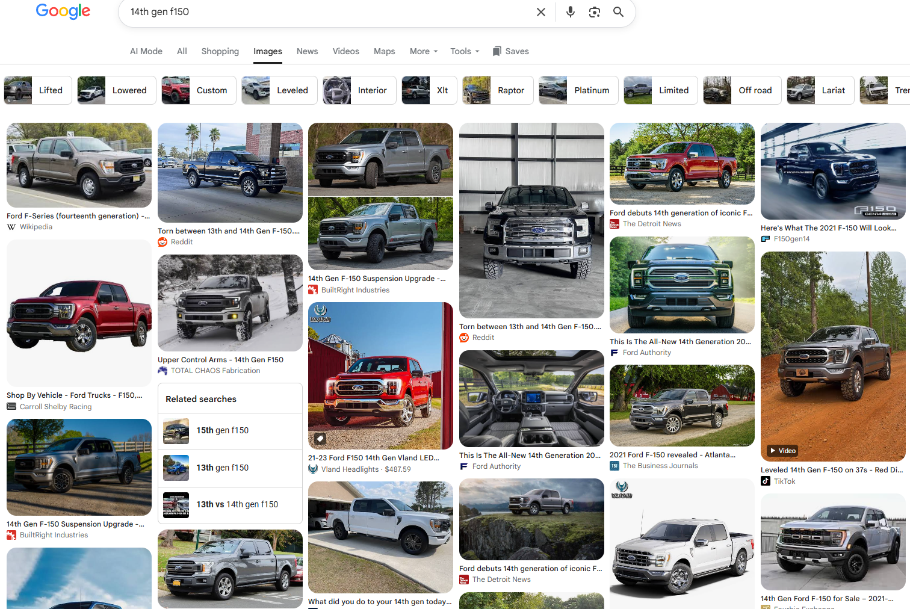Filter images by Raptor chip
Screen dimensions: 910x609
pos(498,90)
